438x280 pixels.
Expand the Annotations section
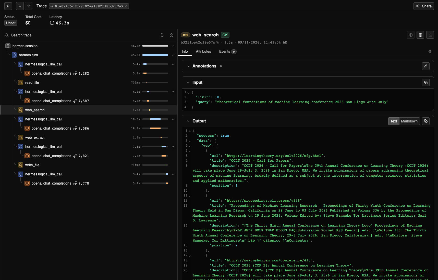[x=188, y=66]
